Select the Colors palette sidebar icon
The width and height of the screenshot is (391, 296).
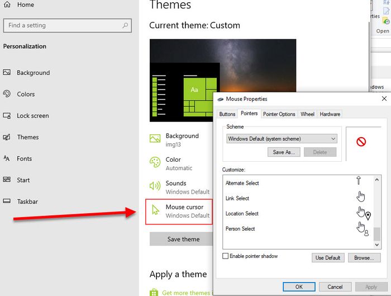coord(7,94)
